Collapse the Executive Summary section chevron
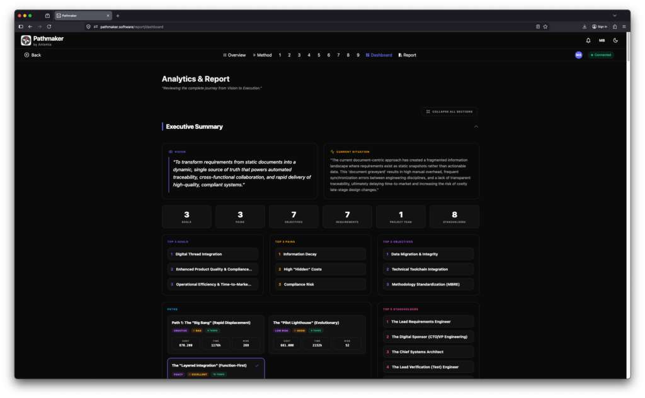The image size is (645, 398). [476, 126]
